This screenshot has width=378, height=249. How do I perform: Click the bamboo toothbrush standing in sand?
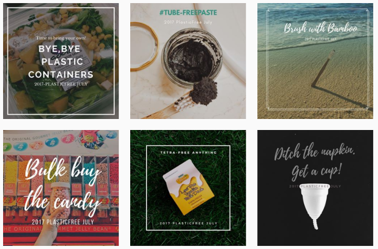(x=322, y=69)
